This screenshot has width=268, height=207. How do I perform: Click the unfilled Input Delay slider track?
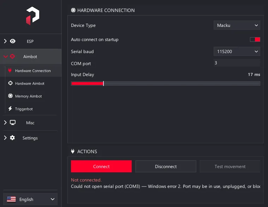pos(182,84)
